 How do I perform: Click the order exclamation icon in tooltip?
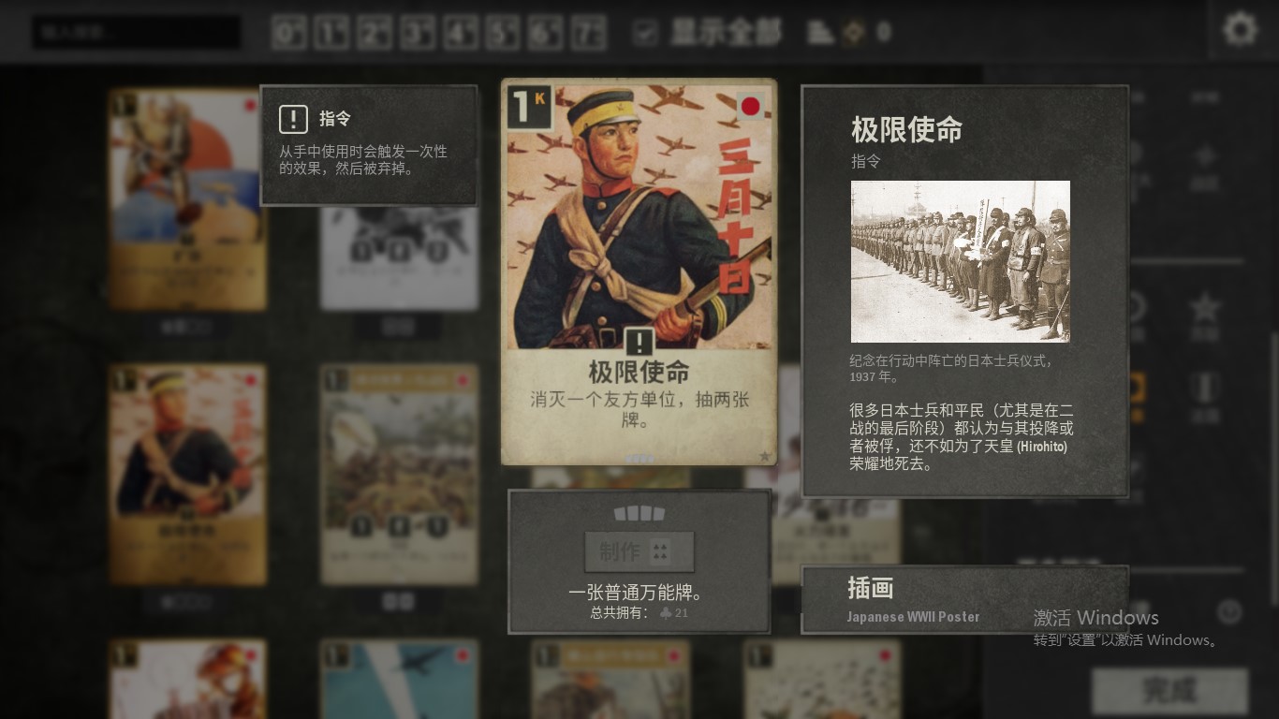tap(293, 119)
